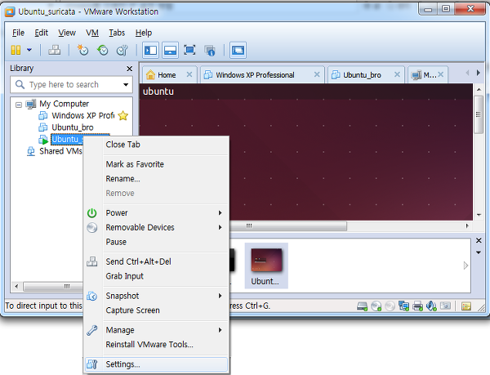Open Settings... from the context menu
The height and width of the screenshot is (375, 490).
click(156, 364)
